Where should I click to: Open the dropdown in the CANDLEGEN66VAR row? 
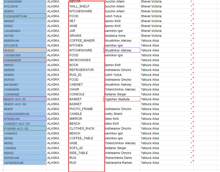pyautogui.click(x=191, y=114)
